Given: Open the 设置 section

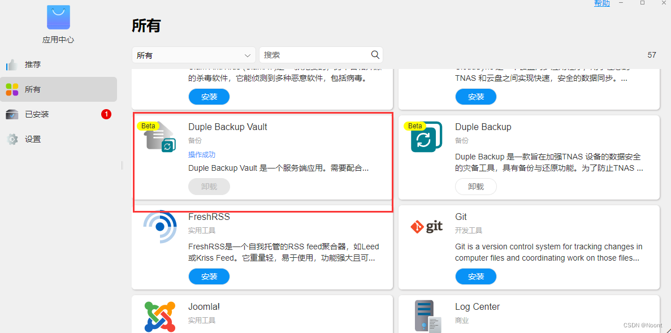Looking at the screenshot, I should point(59,139).
